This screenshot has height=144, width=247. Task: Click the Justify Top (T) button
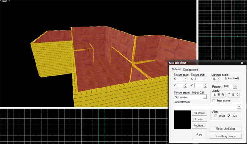pyautogui.click(x=229, y=95)
